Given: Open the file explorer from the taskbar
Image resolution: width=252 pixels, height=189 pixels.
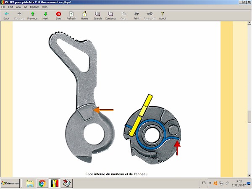Looking at the screenshot, I should pyautogui.click(x=30, y=183).
